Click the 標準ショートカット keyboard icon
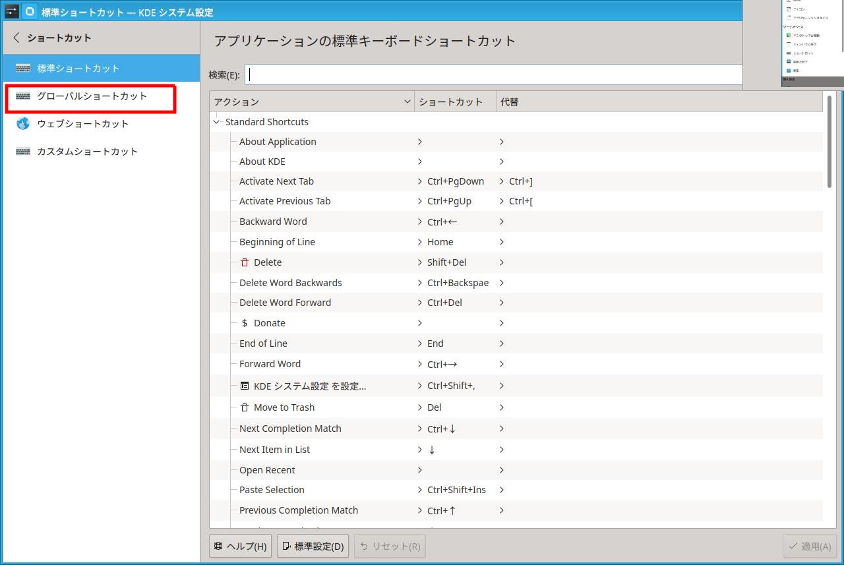 pos(23,68)
